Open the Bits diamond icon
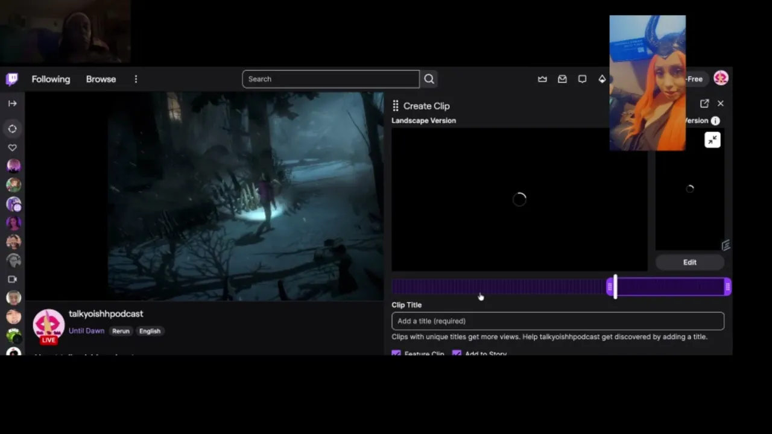The width and height of the screenshot is (772, 434). coord(602,79)
